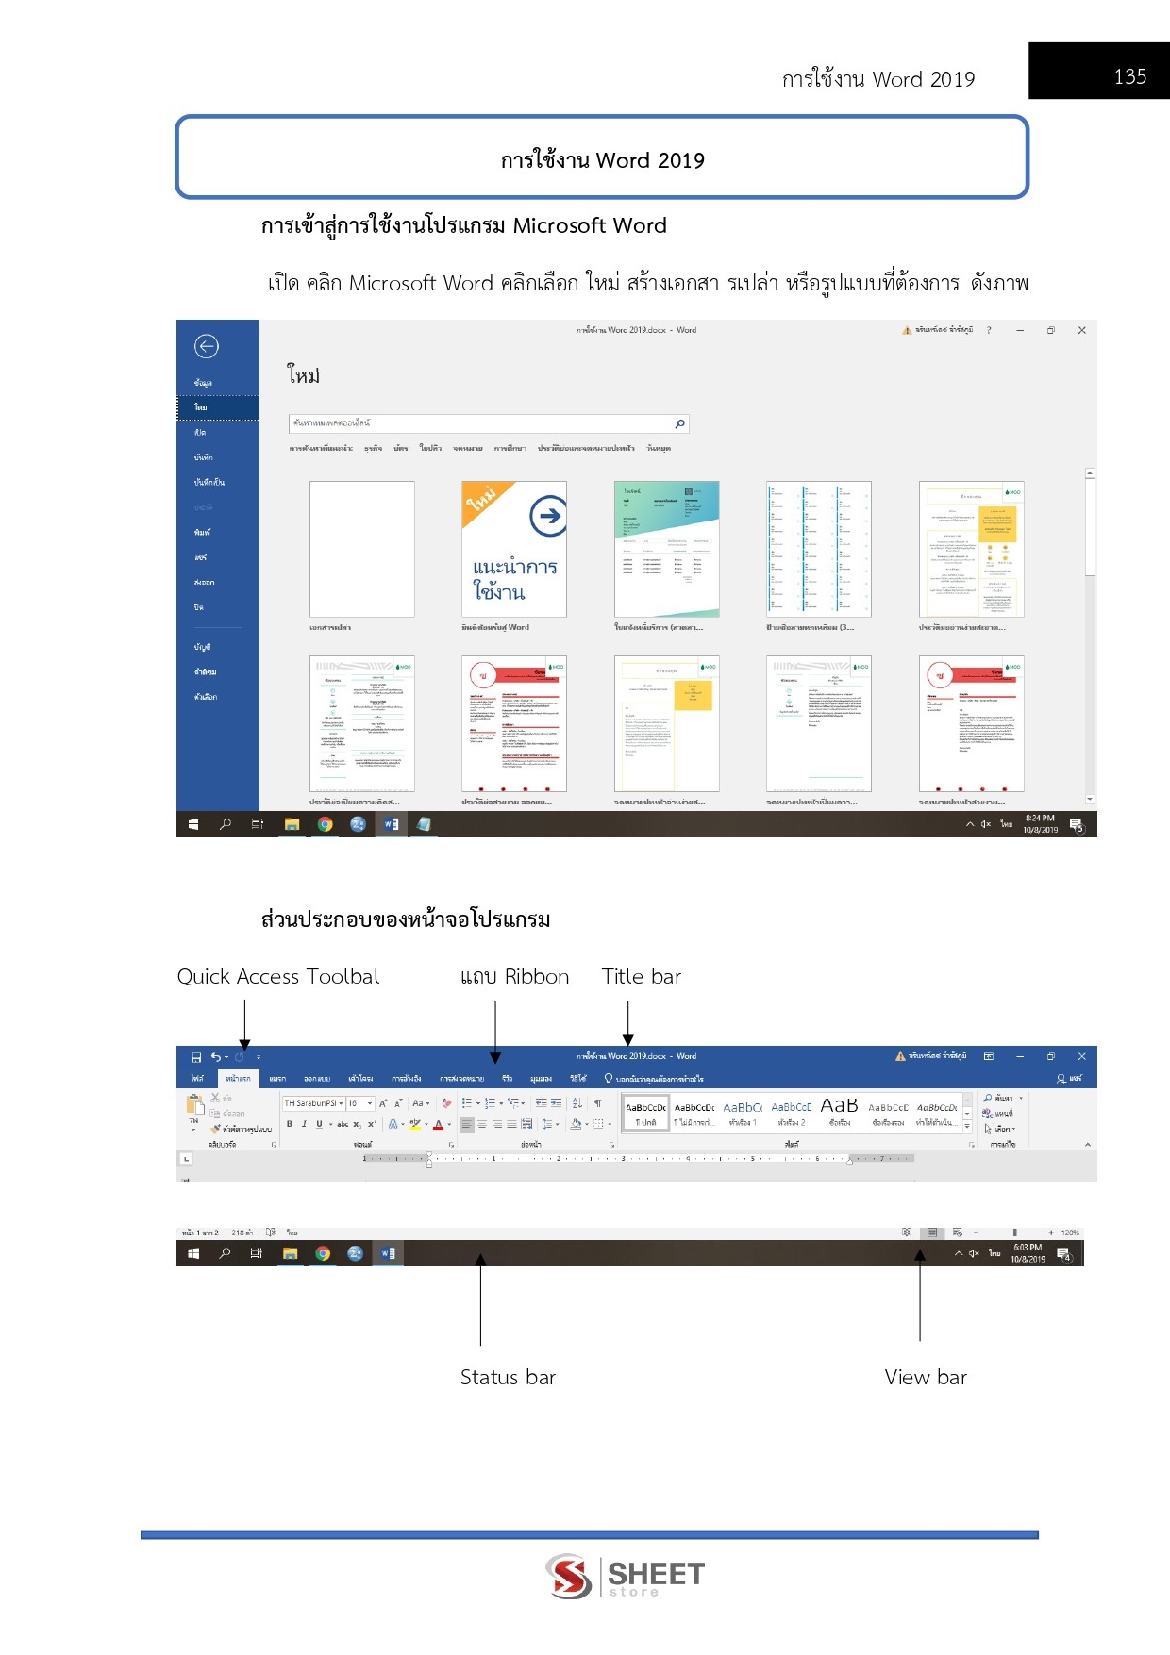Click the Multilevel List icon
This screenshot has width=1170, height=1655.
(513, 1102)
